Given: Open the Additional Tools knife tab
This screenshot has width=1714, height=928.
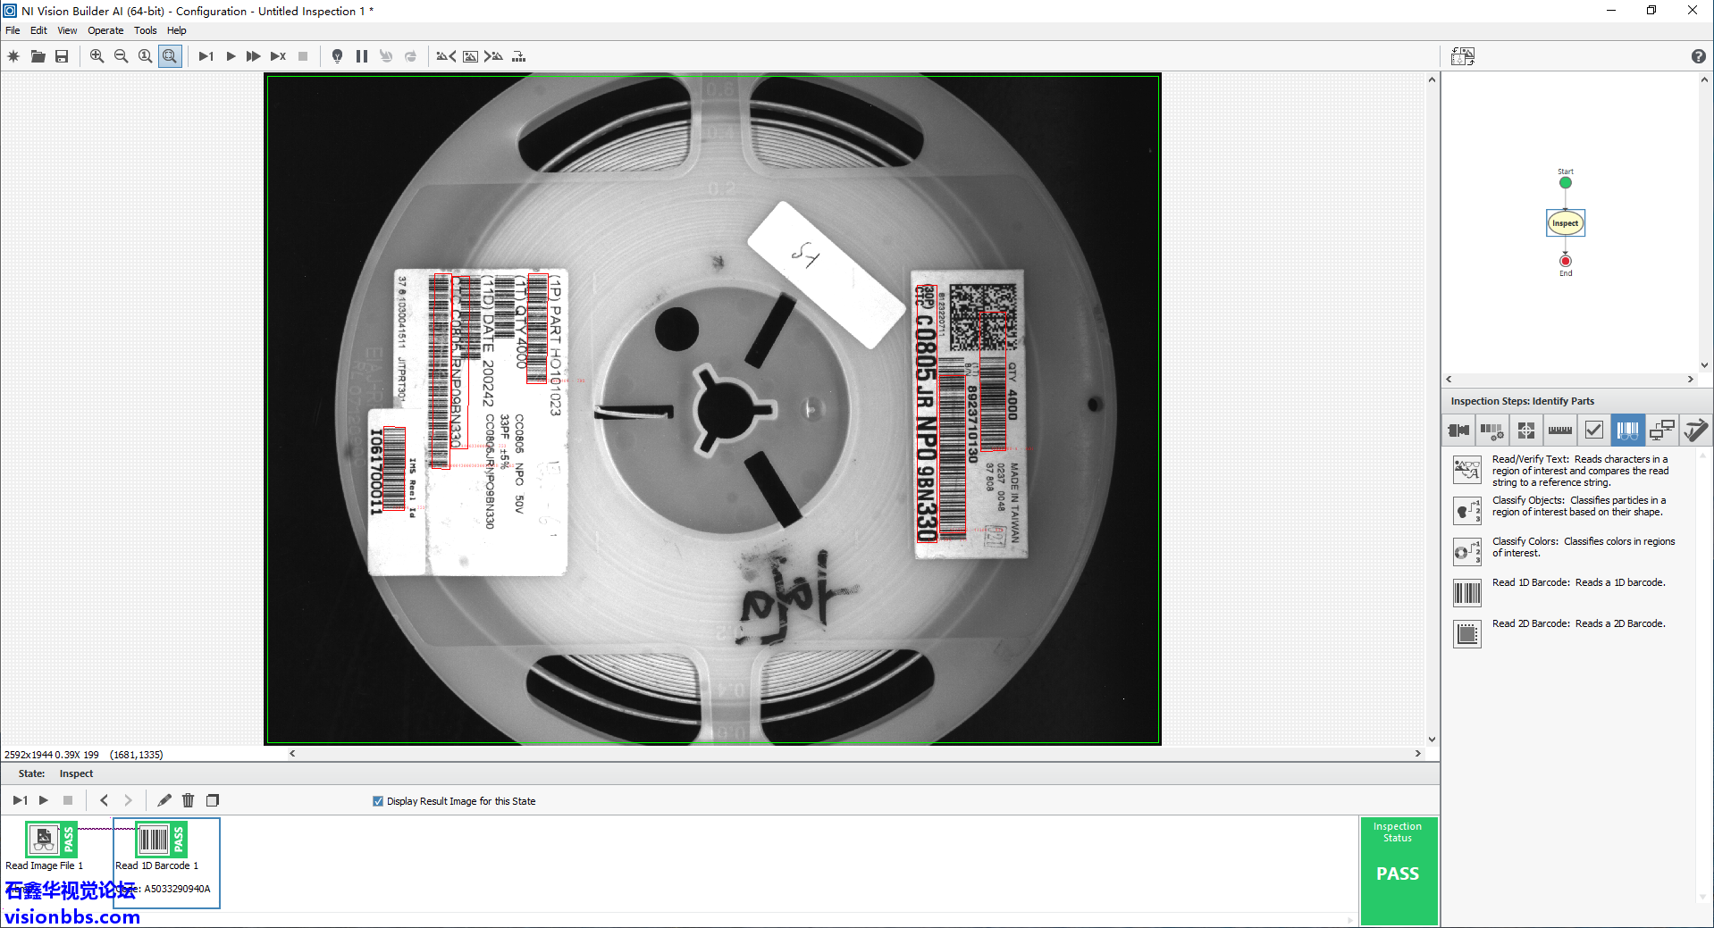Looking at the screenshot, I should pos(1694,431).
